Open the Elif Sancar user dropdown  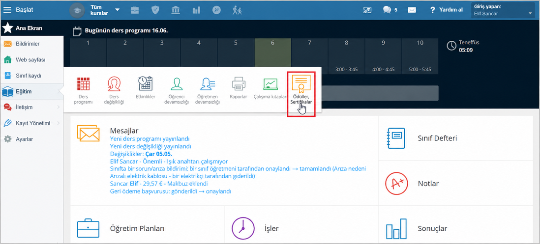503,10
